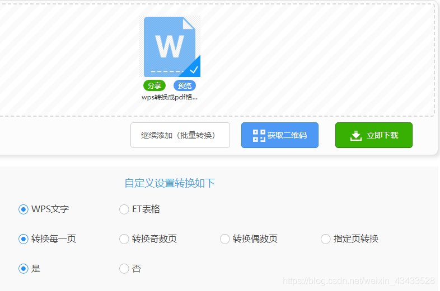Choose the 指定页转换 radio option
The height and width of the screenshot is (291, 440).
pos(325,239)
